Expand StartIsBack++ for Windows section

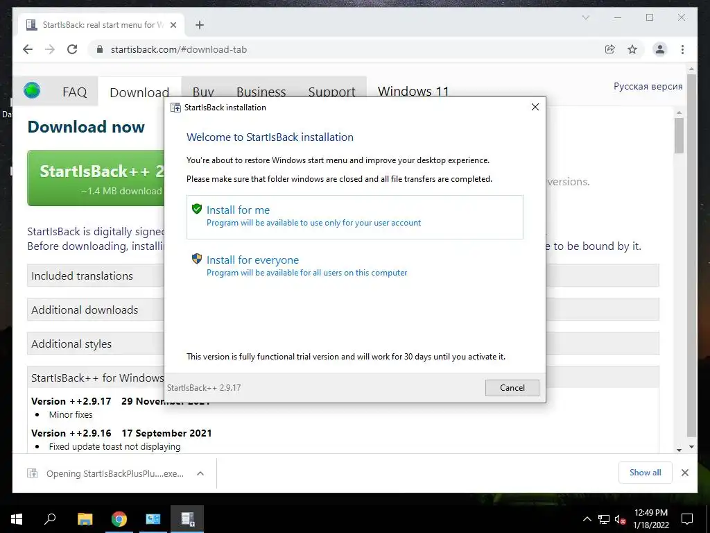point(343,378)
